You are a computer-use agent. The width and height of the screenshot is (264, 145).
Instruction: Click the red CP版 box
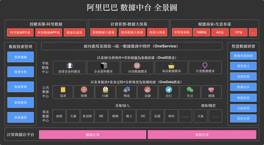tap(239, 32)
